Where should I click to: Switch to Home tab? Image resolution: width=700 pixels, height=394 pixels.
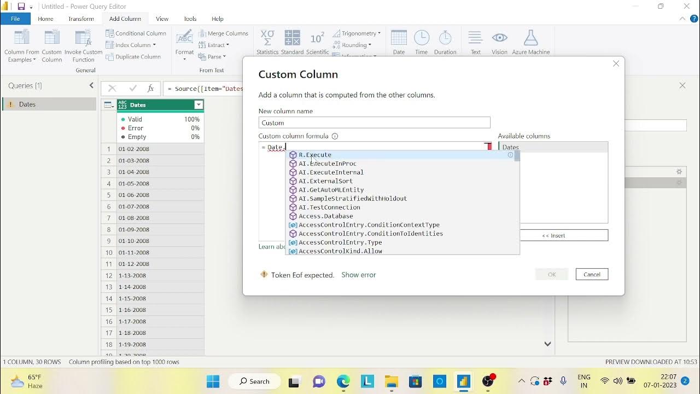[46, 19]
